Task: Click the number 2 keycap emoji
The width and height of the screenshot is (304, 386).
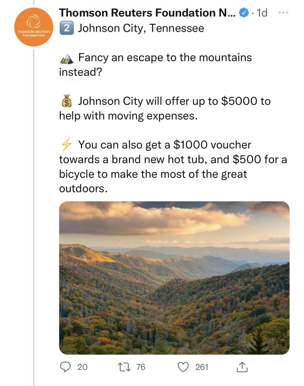Action: click(66, 29)
